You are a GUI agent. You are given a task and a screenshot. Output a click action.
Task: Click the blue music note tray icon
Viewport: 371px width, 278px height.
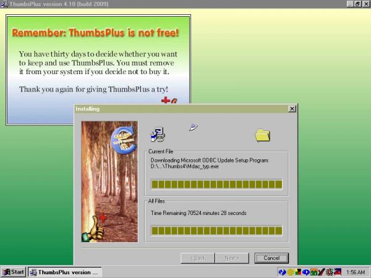pyautogui.click(x=282, y=272)
